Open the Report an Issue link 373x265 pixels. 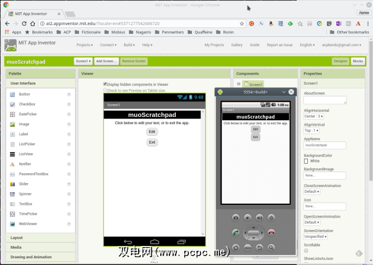click(279, 45)
